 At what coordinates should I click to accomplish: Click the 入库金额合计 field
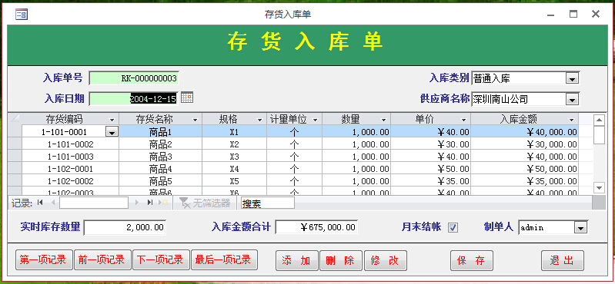(316, 228)
